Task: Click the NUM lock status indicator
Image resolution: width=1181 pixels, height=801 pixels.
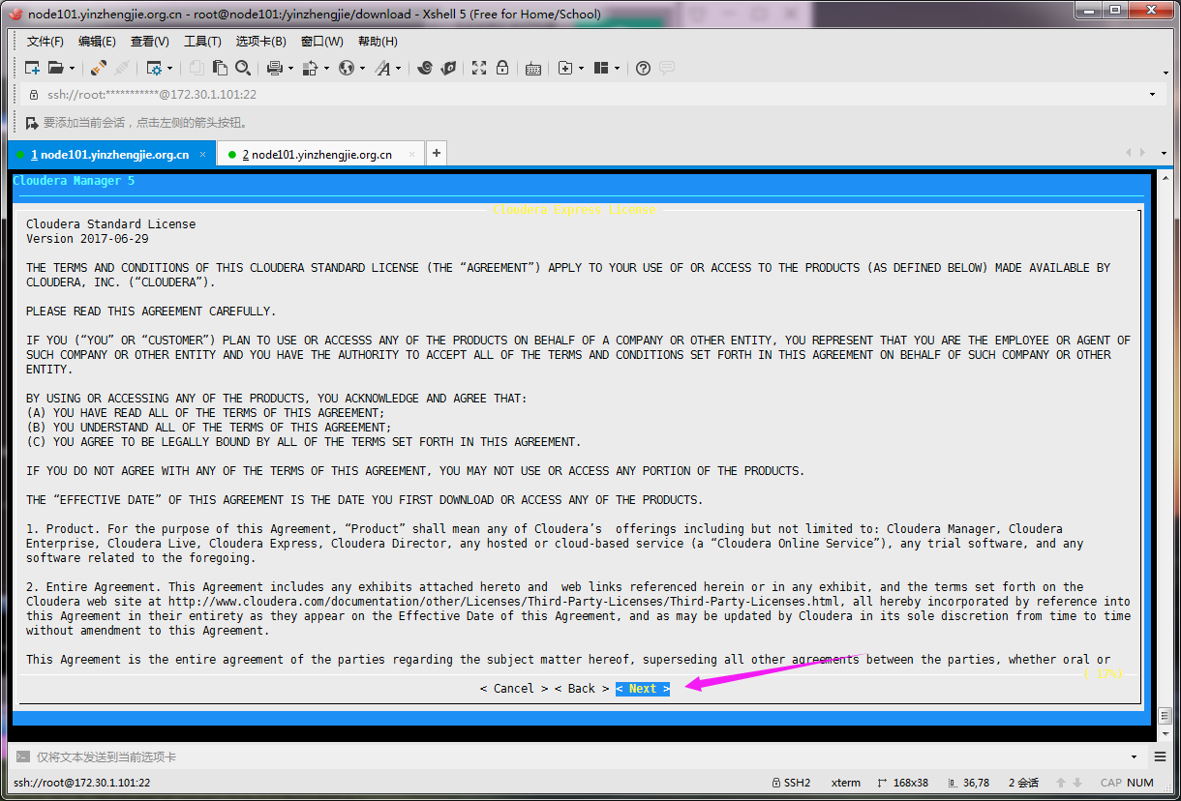Action: coord(1140,783)
